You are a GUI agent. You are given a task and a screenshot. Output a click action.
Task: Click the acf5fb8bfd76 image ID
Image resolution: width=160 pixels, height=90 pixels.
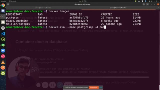pyautogui.click(x=79, y=17)
